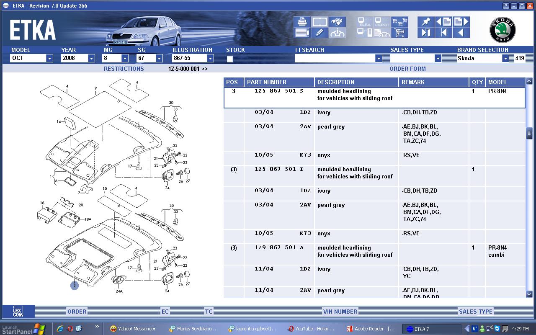Image resolution: width=536 pixels, height=335 pixels.
Task: Click the PART NUMBER column header
Action: pos(279,82)
